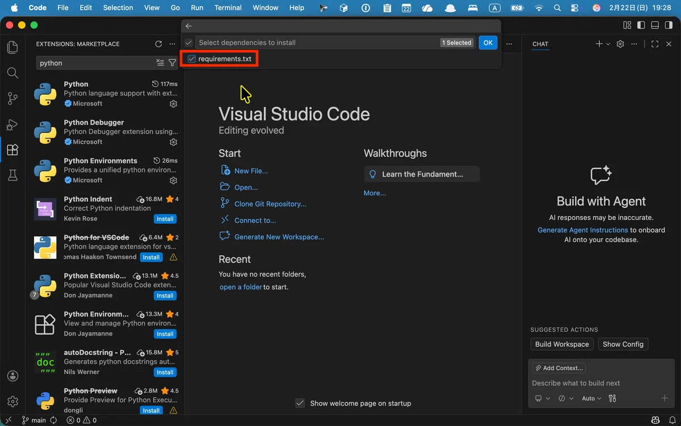Open the session target dropdown in chat
This screenshot has width=681, height=426.
click(543, 398)
